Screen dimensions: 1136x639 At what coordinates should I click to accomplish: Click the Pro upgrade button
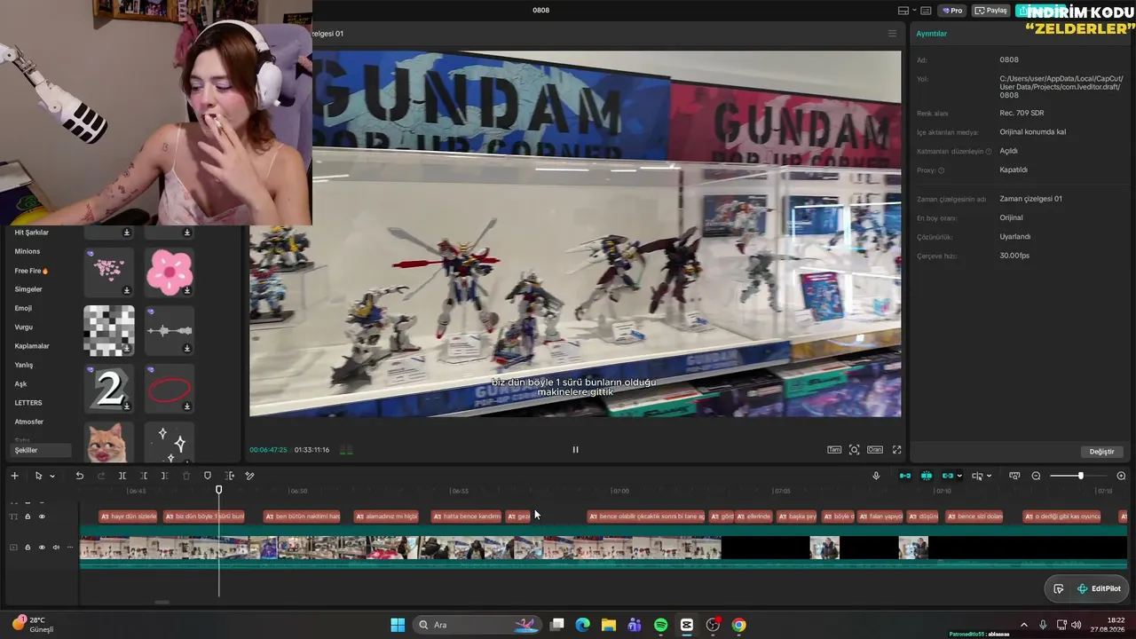pyautogui.click(x=952, y=11)
